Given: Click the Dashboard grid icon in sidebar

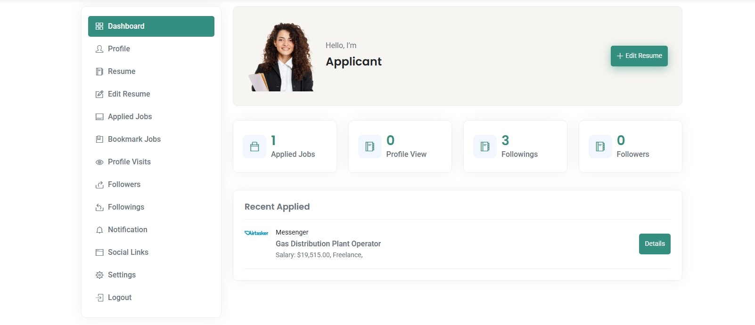Looking at the screenshot, I should (x=99, y=26).
